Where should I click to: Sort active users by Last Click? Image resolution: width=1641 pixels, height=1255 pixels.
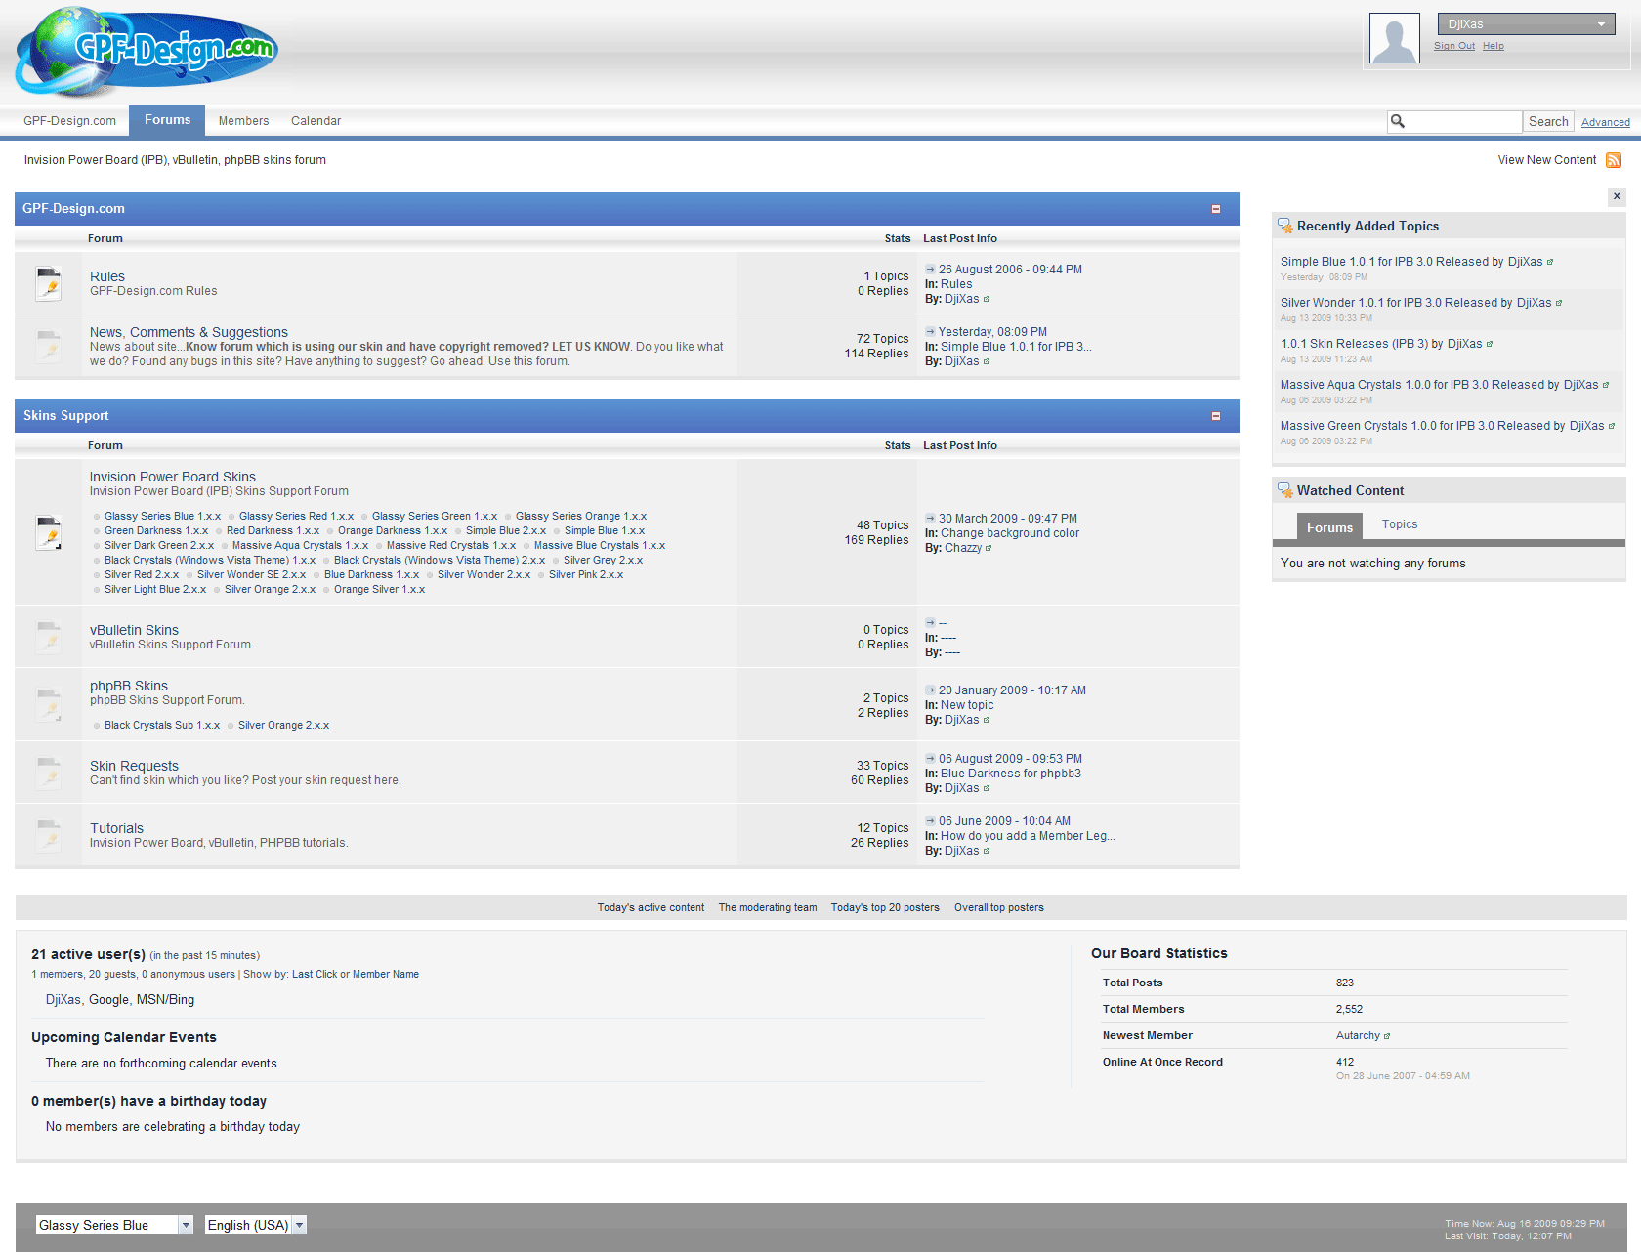(x=315, y=975)
